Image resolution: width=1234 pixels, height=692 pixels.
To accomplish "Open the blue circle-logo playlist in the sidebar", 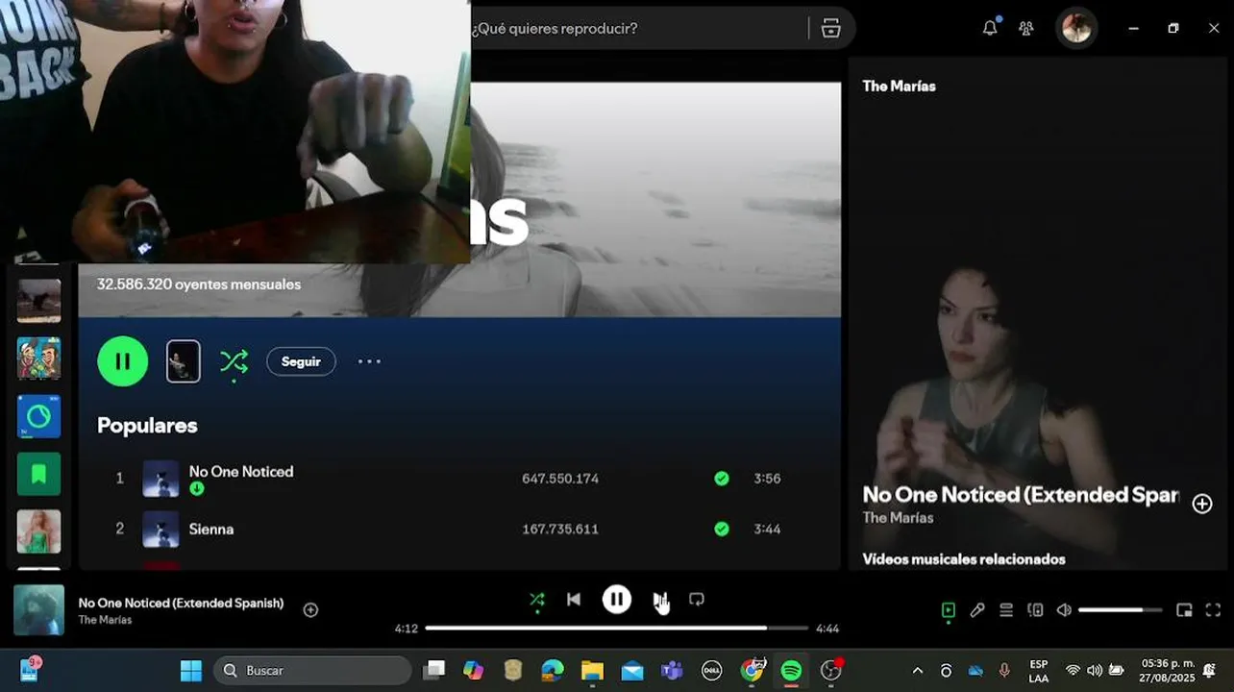I will [x=38, y=416].
